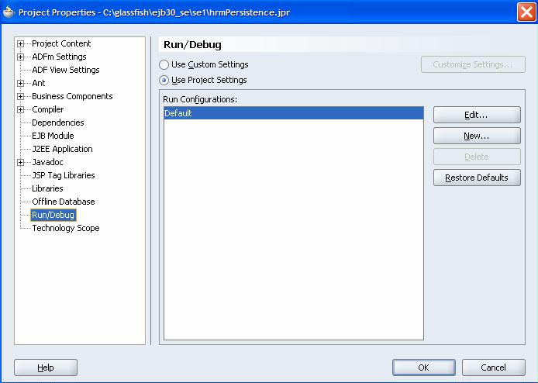The width and height of the screenshot is (538, 383).
Task: Go to JSP Tag Libraries settings
Action: [63, 175]
